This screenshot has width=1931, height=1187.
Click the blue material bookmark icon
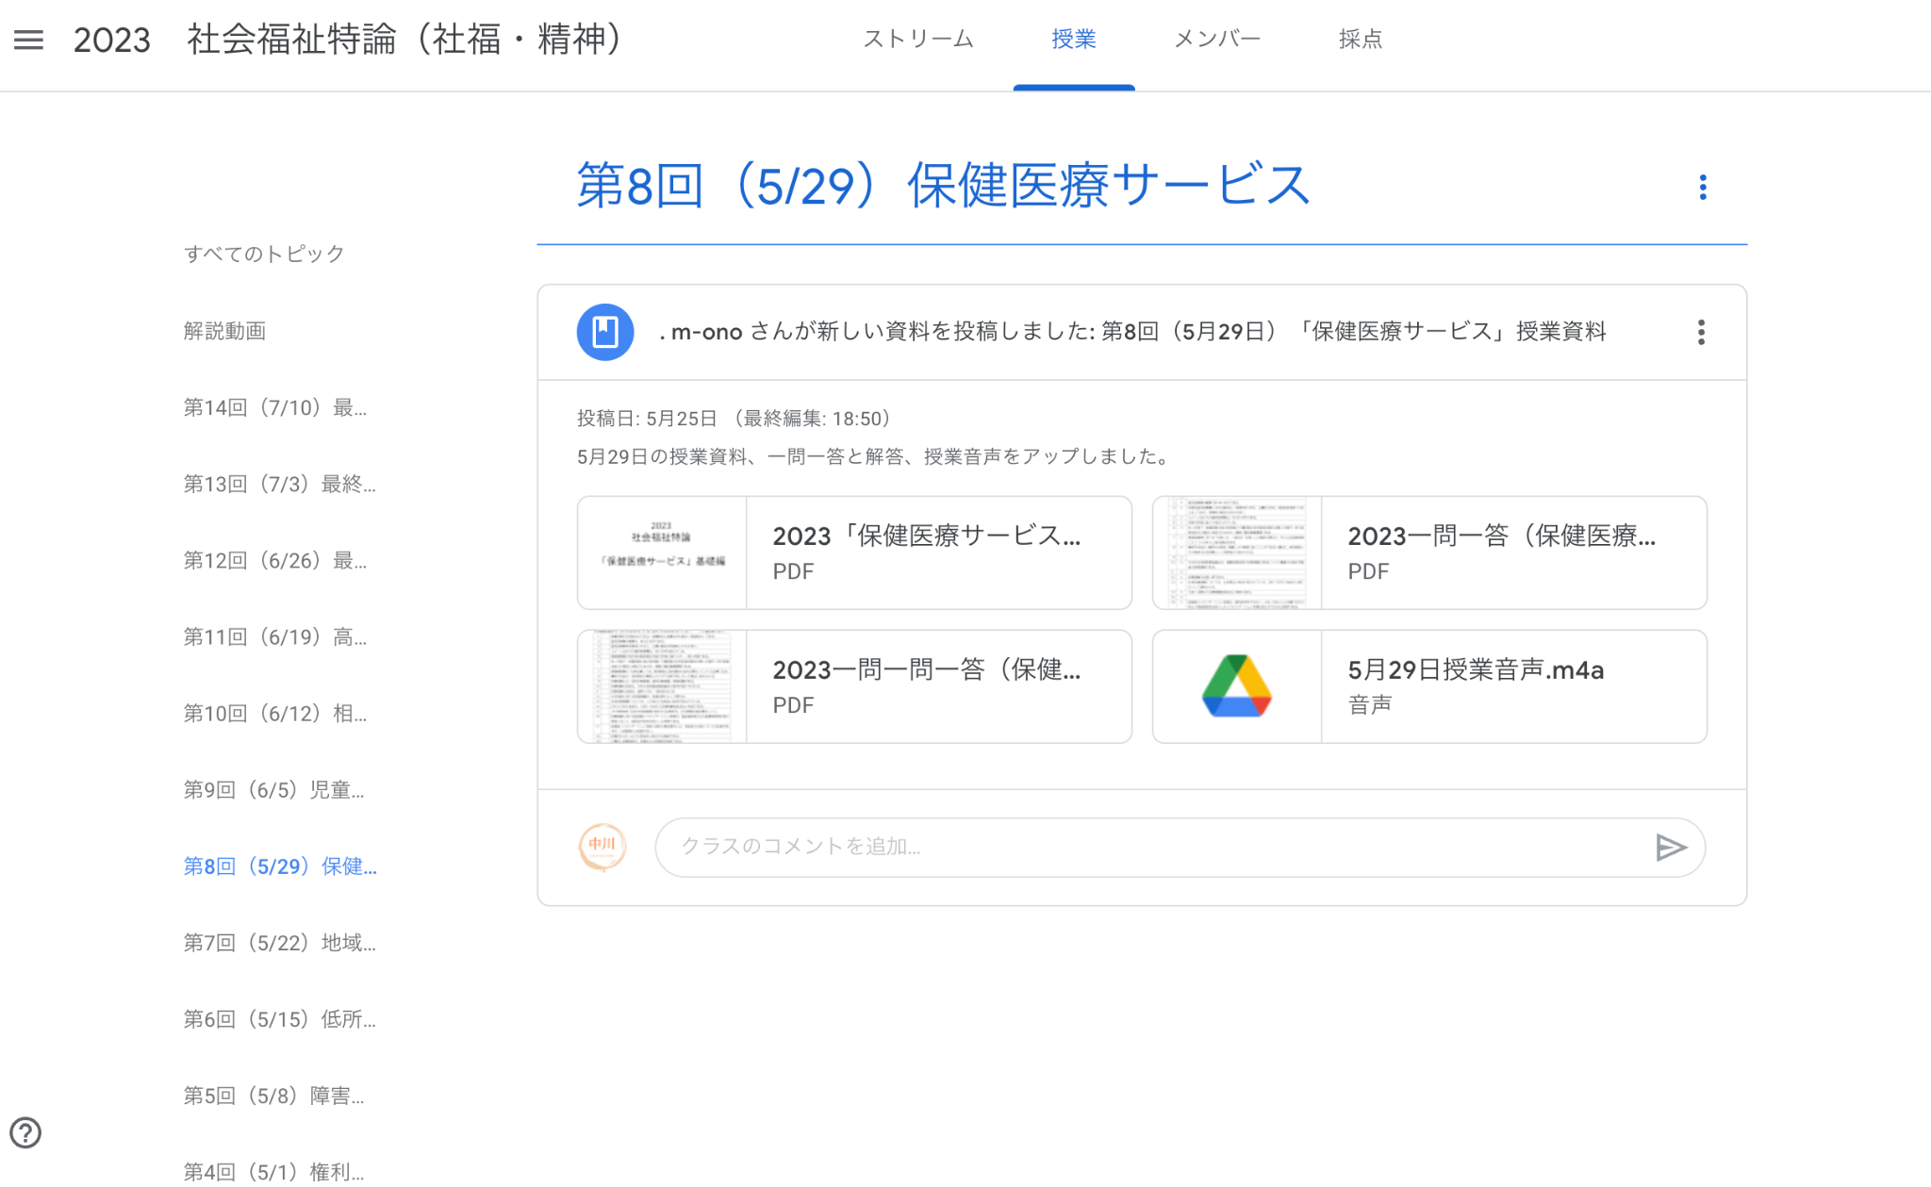(604, 332)
